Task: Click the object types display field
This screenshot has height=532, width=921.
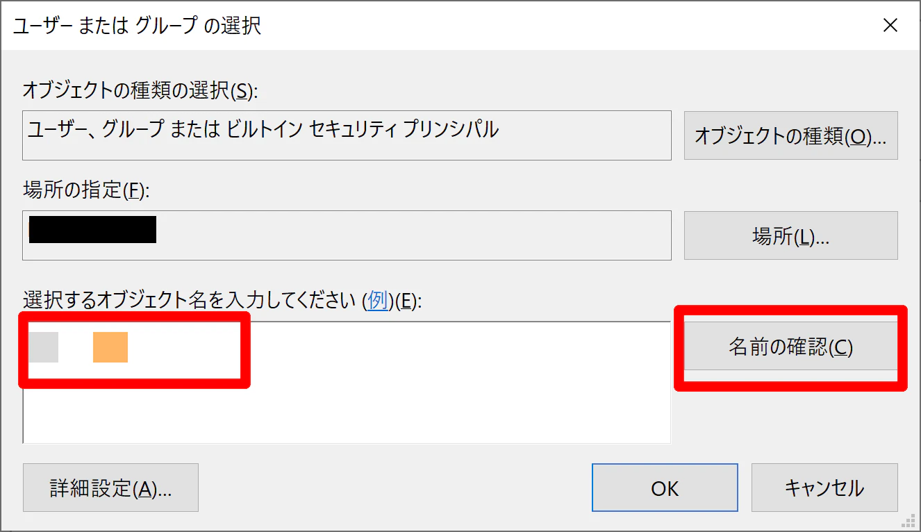Action: (347, 135)
